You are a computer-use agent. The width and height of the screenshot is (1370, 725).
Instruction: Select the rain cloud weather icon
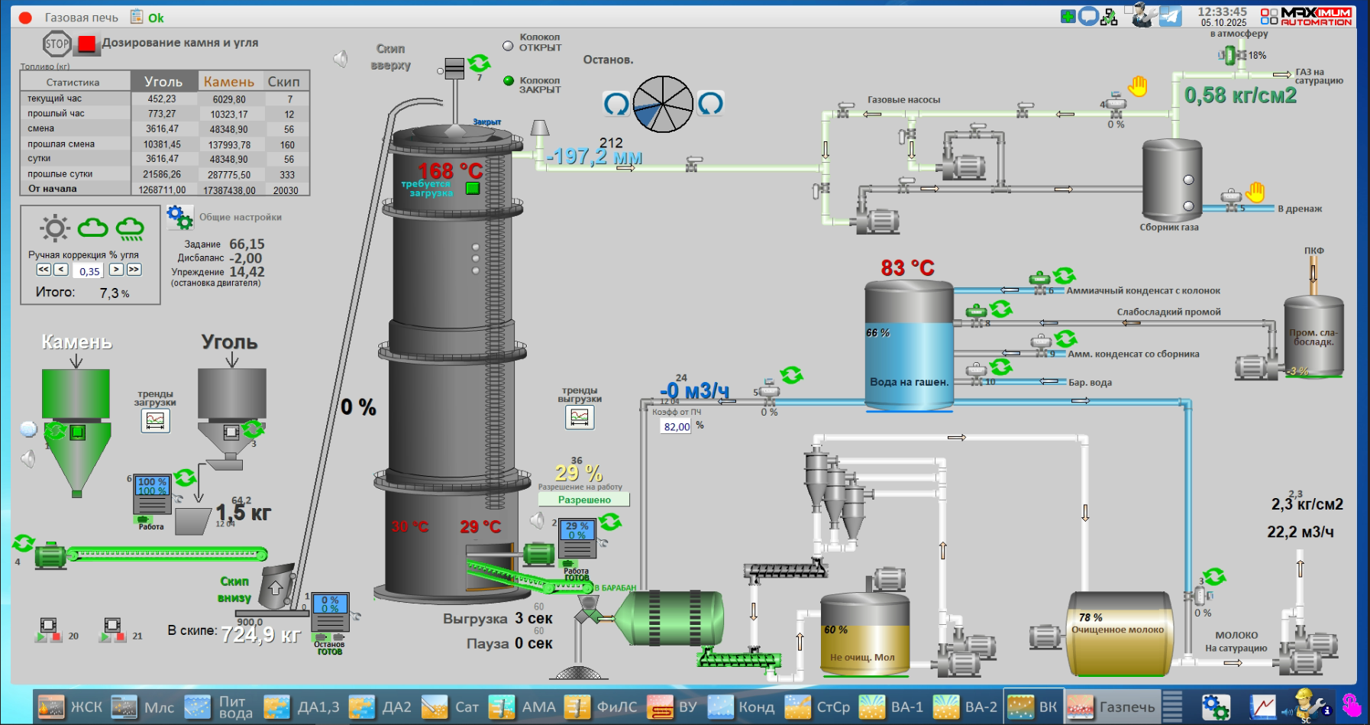(130, 228)
